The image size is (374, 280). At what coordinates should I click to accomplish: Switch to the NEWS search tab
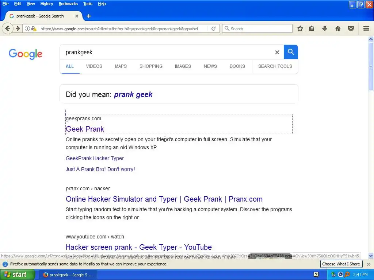(x=210, y=66)
